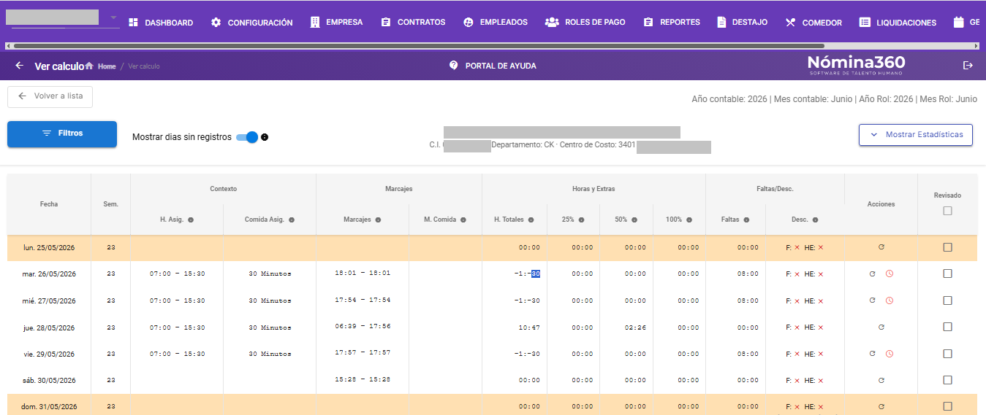Check Revisado for mar. 26/05/2026
This screenshot has height=415, width=986.
pyautogui.click(x=947, y=274)
